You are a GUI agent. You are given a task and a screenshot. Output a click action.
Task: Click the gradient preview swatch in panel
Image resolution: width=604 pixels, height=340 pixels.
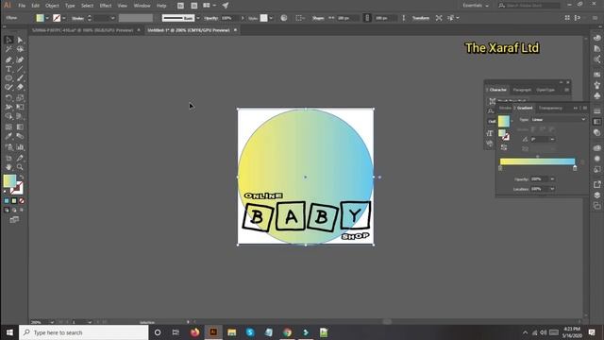point(503,121)
